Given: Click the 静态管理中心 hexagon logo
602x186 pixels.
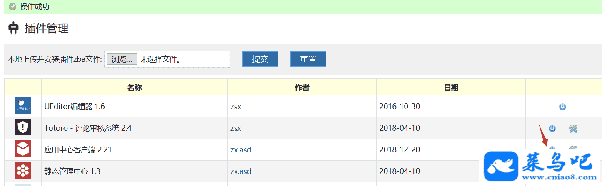Looking at the screenshot, I should [x=23, y=170].
